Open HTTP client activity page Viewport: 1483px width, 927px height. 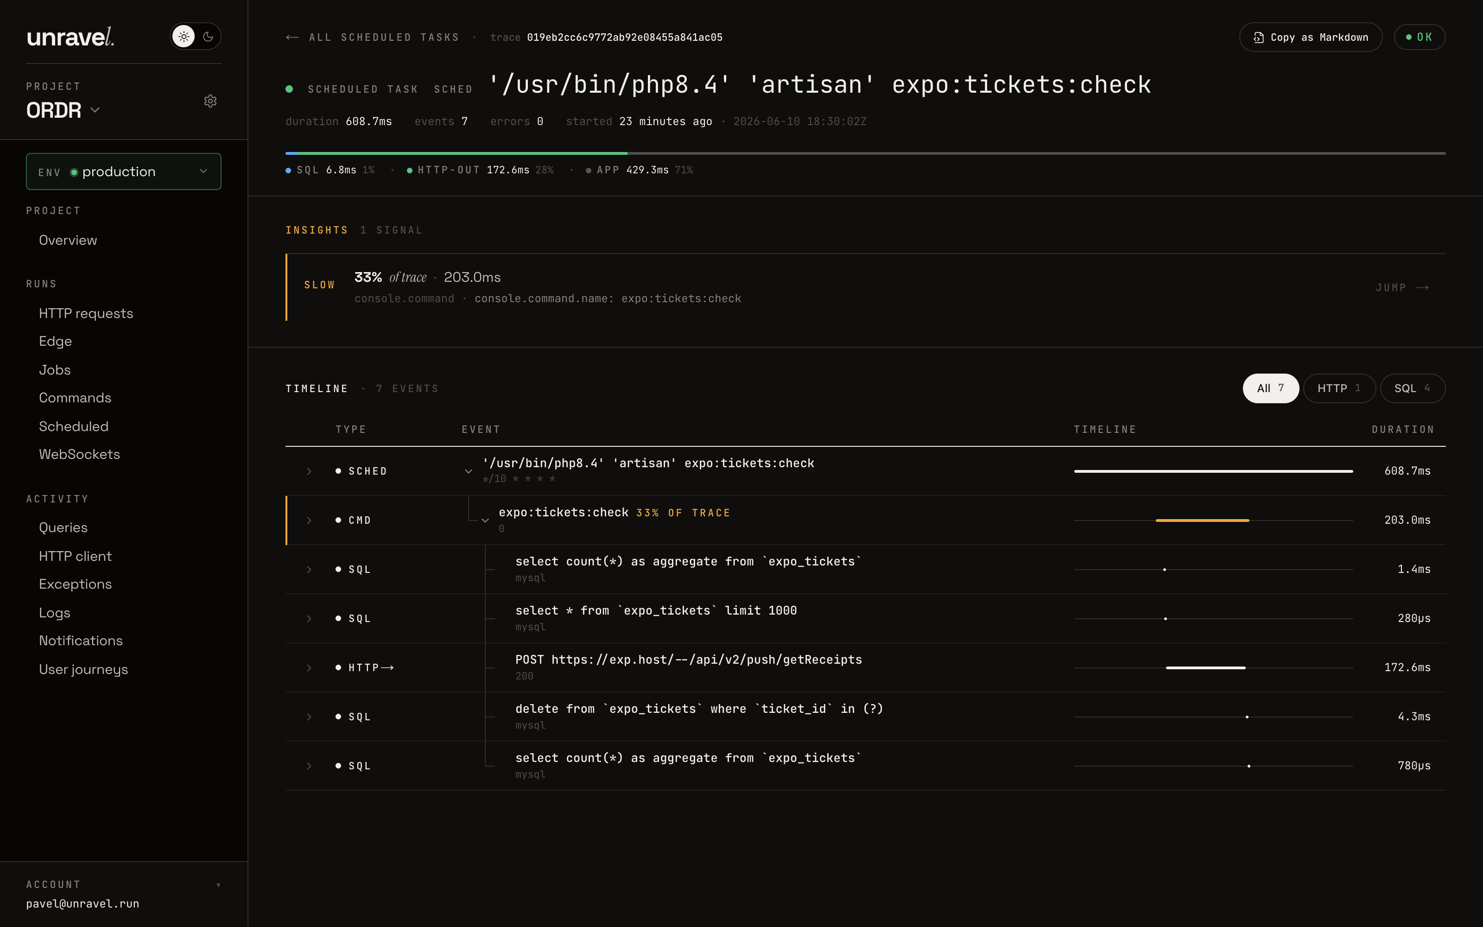pos(75,556)
